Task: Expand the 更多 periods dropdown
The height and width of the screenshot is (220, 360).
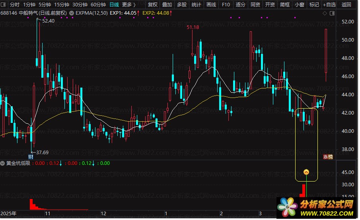Action: coord(128,5)
